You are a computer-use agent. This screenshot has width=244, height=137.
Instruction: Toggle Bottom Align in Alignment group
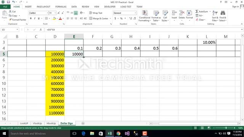(x=76, y=13)
